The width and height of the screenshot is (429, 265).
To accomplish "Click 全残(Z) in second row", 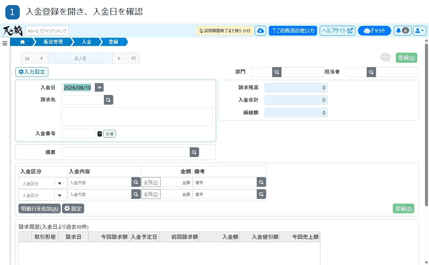I will click(151, 194).
